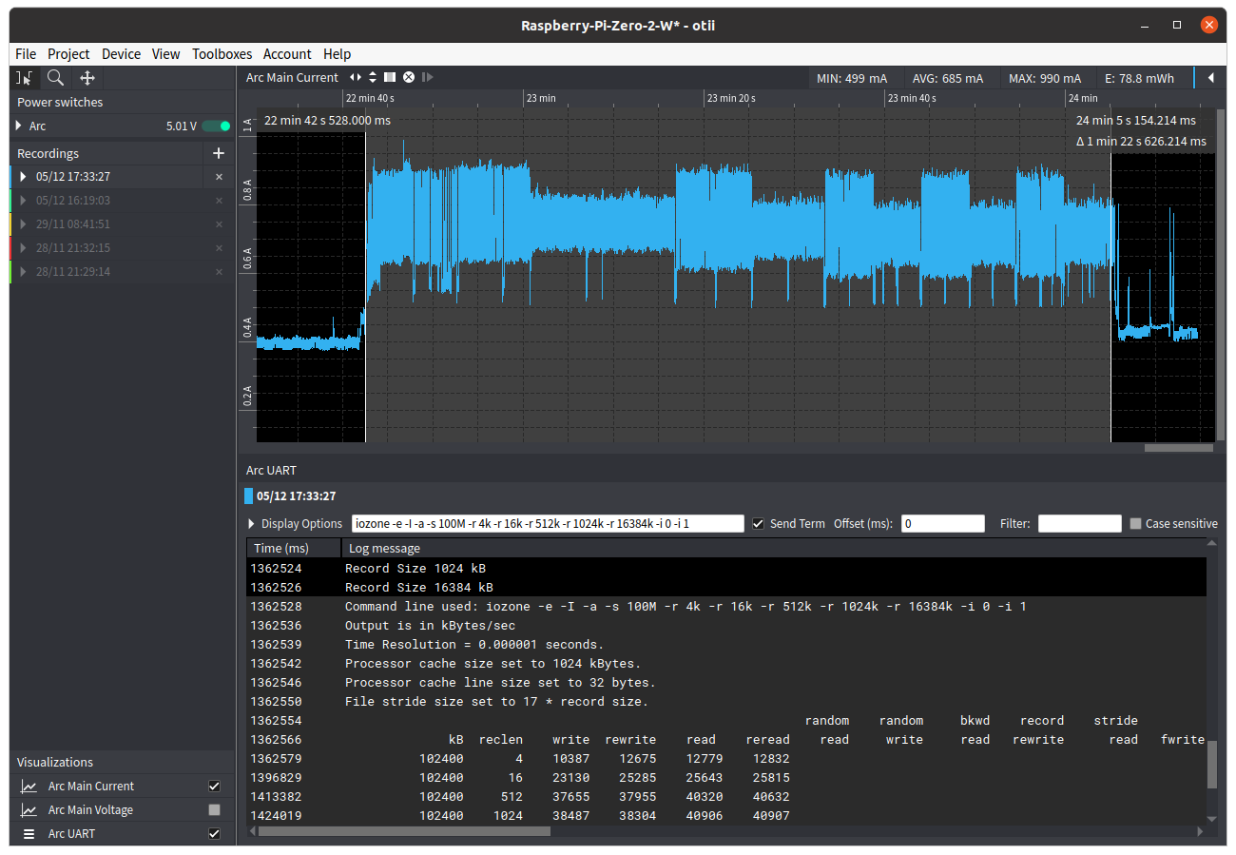
Task: Select log row 'Output is in kBytes/sec'
Action: coord(726,625)
